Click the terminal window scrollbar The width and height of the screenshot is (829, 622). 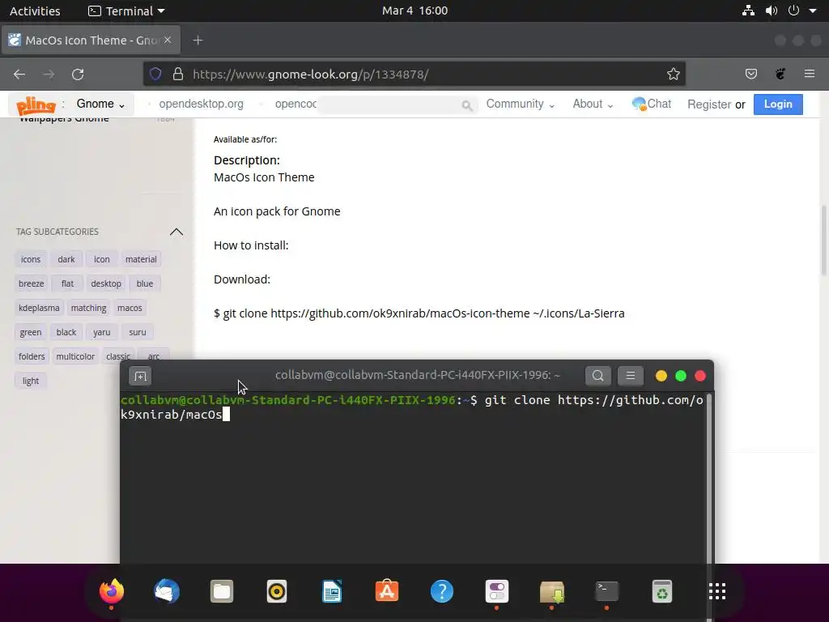coord(709,476)
